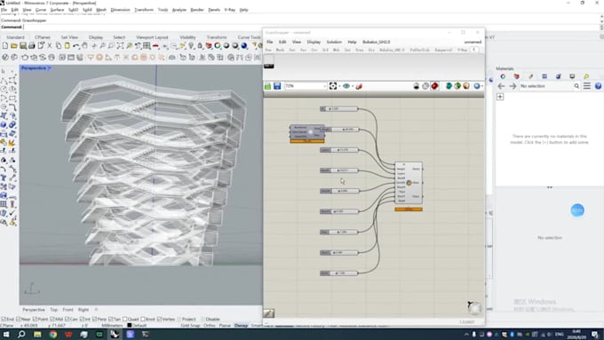
Task: Click the Grasshopper sketch pencil icon
Action: coord(359,86)
